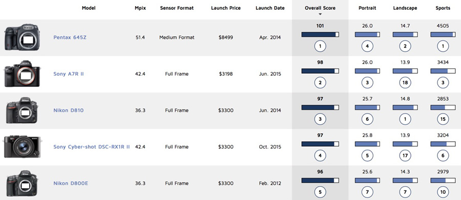Screen dimensions: 461x200
Task: Click the Sony RX1R II compact camera image
Action: pos(22,147)
